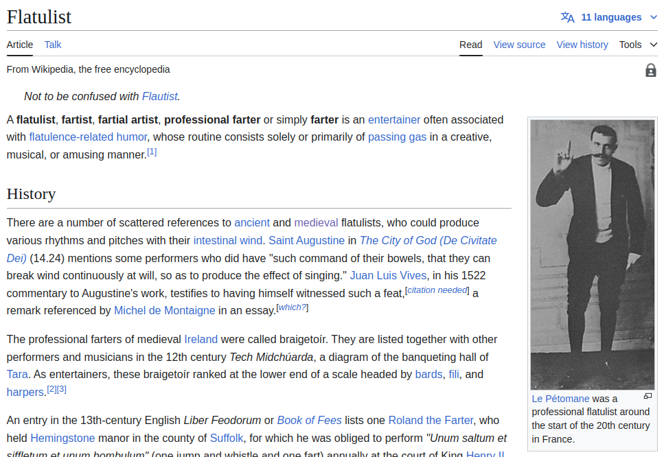Open the Book of Fees link
This screenshot has height=457, width=664.
point(309,420)
